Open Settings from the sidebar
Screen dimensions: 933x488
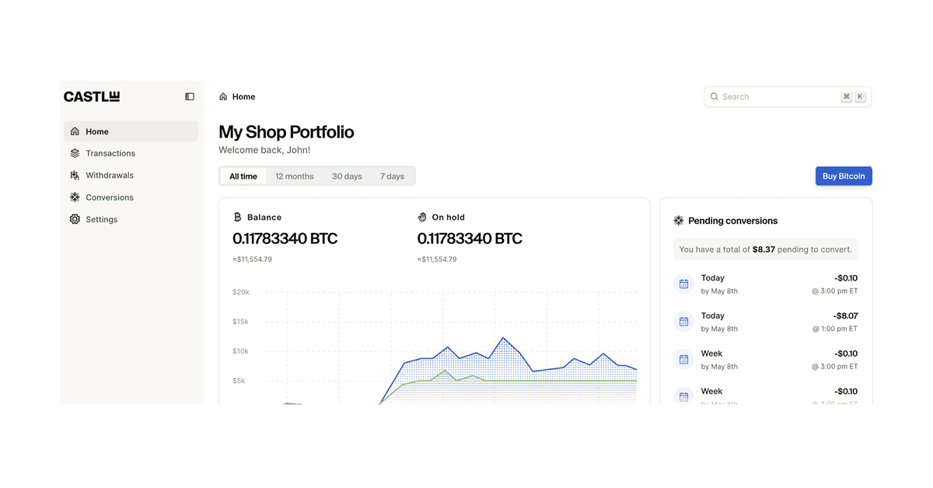[131, 219]
